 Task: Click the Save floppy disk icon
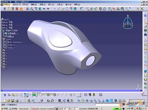click(x=13, y=101)
